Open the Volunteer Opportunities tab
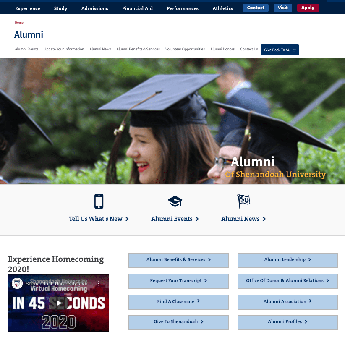Screen dimensions: 345x345 pos(185,49)
